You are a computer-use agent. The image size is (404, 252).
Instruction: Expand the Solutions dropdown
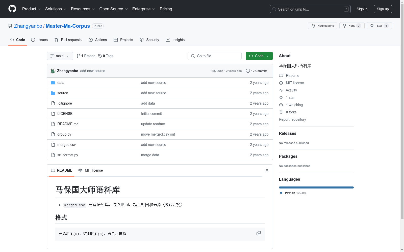click(x=56, y=9)
